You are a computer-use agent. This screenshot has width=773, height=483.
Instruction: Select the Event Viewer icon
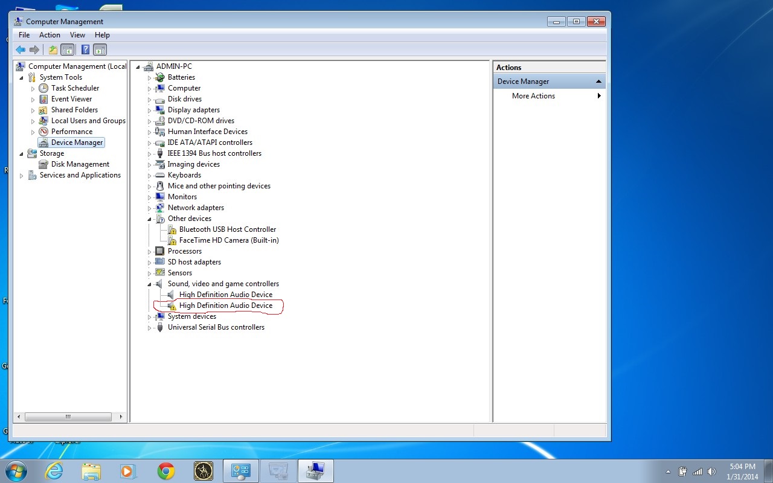[43, 99]
